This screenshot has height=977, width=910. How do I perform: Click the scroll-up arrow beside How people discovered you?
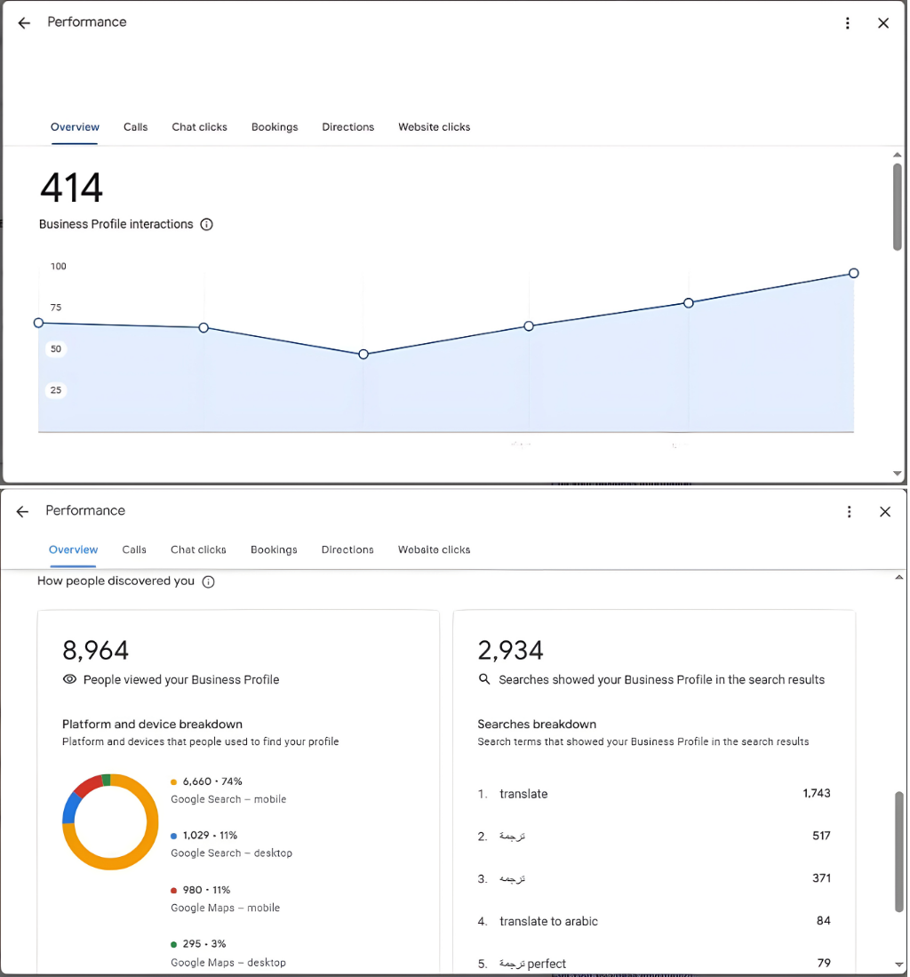coord(898,579)
